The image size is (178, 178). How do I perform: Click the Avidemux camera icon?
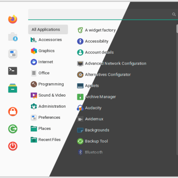tap(80, 119)
